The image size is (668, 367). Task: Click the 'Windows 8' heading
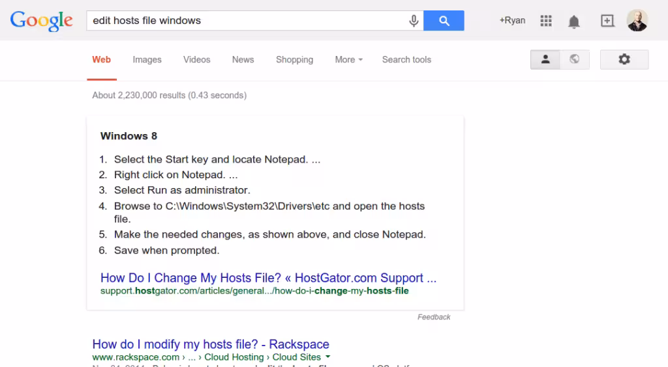(x=129, y=136)
